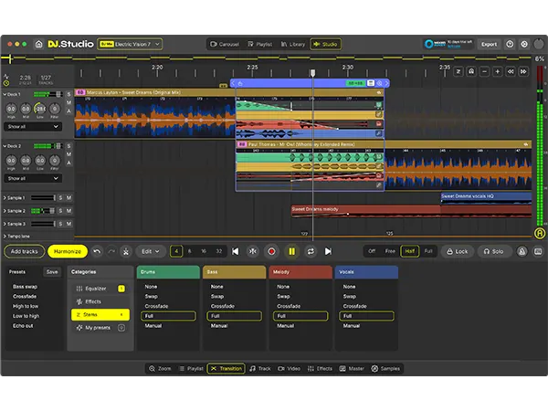Click the magnifier on transition bar
Image resolution: width=548 pixels, height=411 pixels.
(x=379, y=83)
